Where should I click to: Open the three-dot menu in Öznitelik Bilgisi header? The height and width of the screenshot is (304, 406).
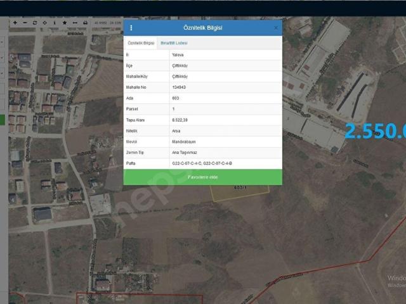(x=131, y=28)
